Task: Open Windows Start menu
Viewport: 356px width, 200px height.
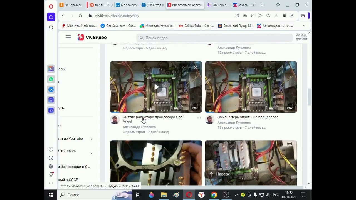Action: click(x=51, y=195)
